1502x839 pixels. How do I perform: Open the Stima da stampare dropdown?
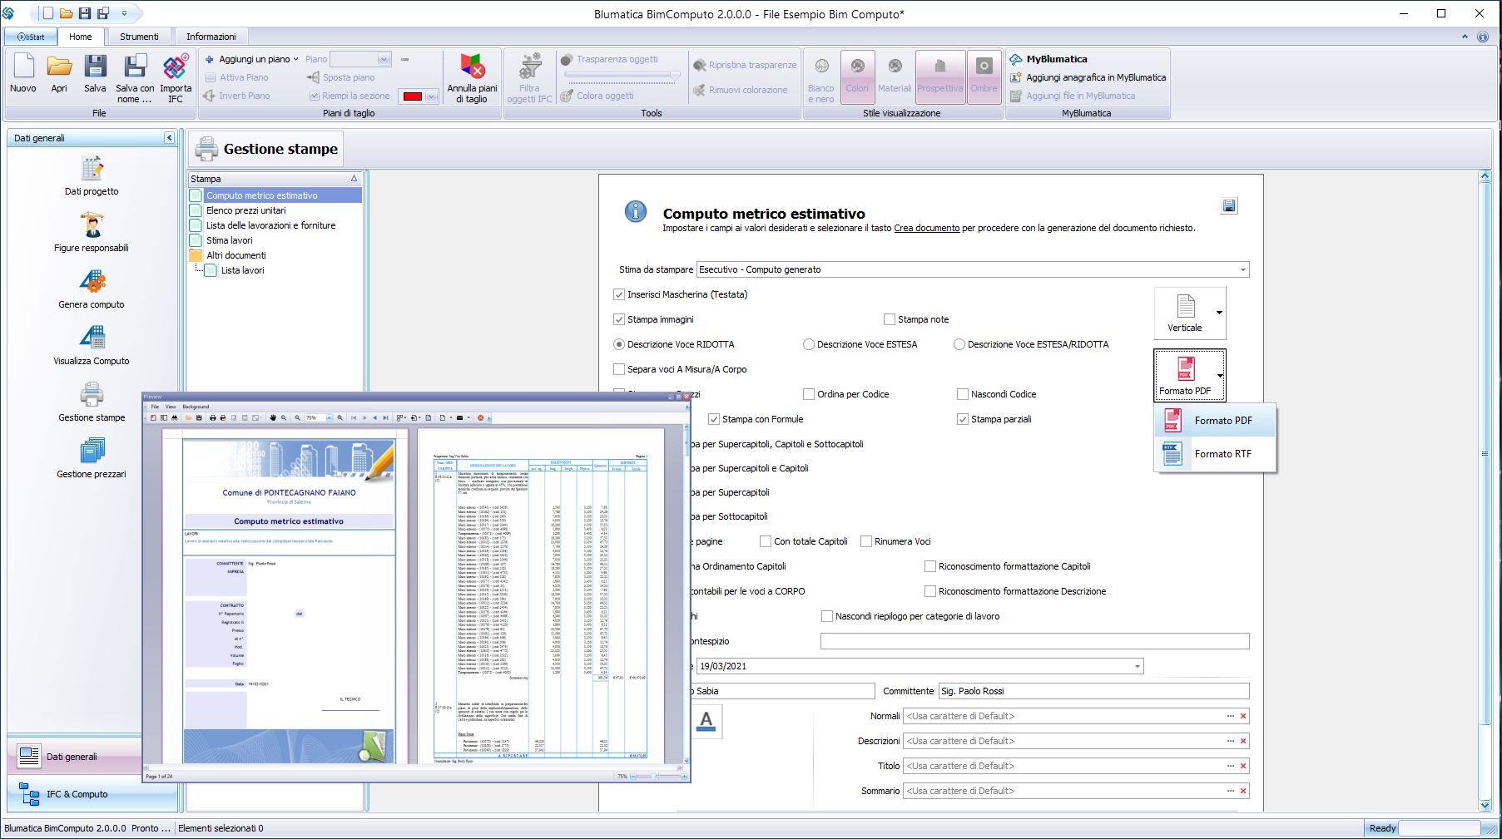click(1243, 269)
